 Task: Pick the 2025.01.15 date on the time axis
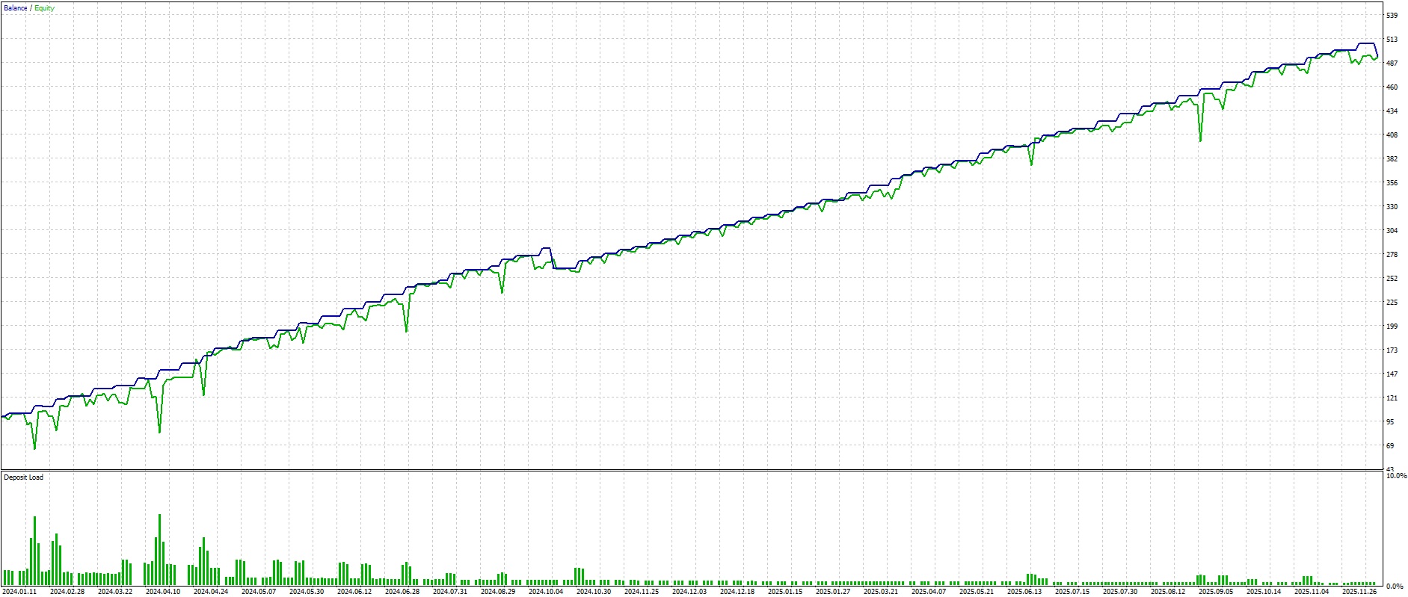(785, 592)
